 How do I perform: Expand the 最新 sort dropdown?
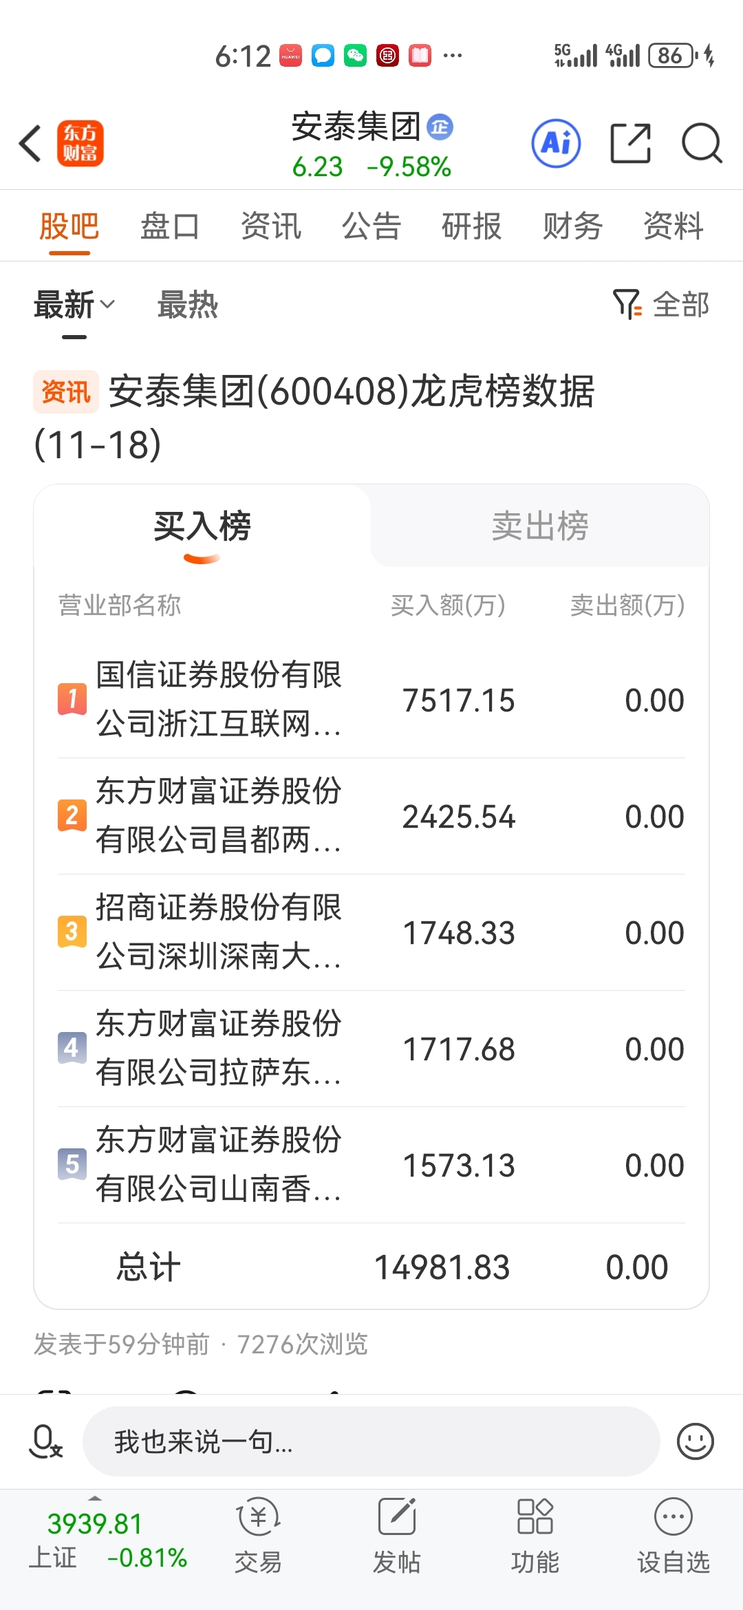74,305
